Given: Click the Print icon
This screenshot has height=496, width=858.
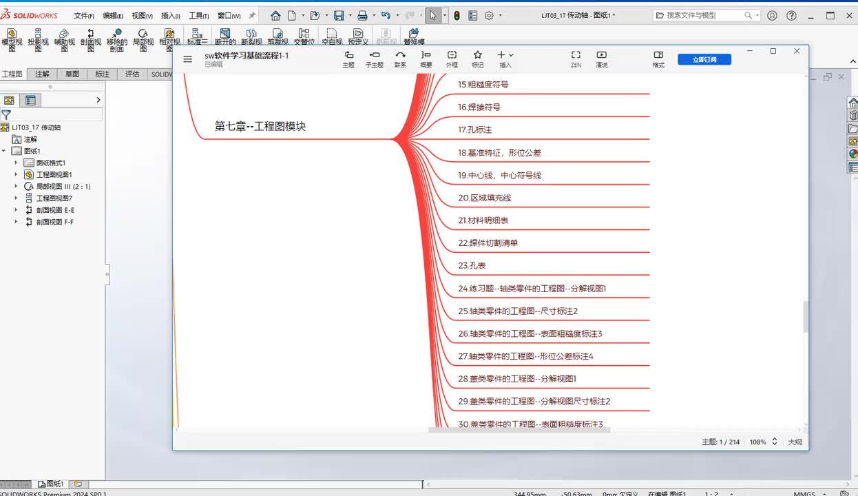Looking at the screenshot, I should tap(362, 15).
